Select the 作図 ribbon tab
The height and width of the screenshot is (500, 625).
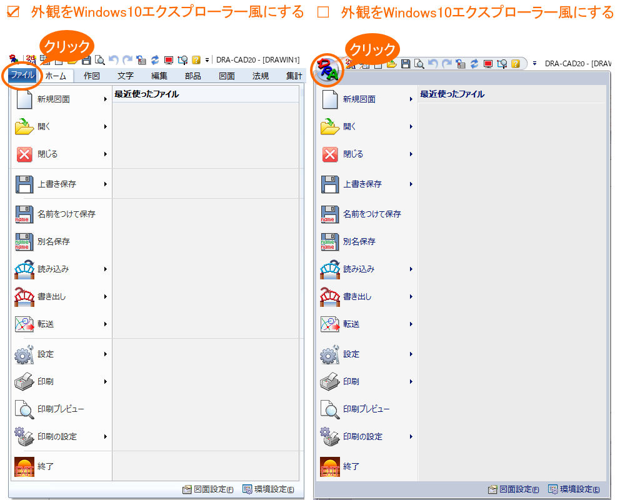[92, 76]
